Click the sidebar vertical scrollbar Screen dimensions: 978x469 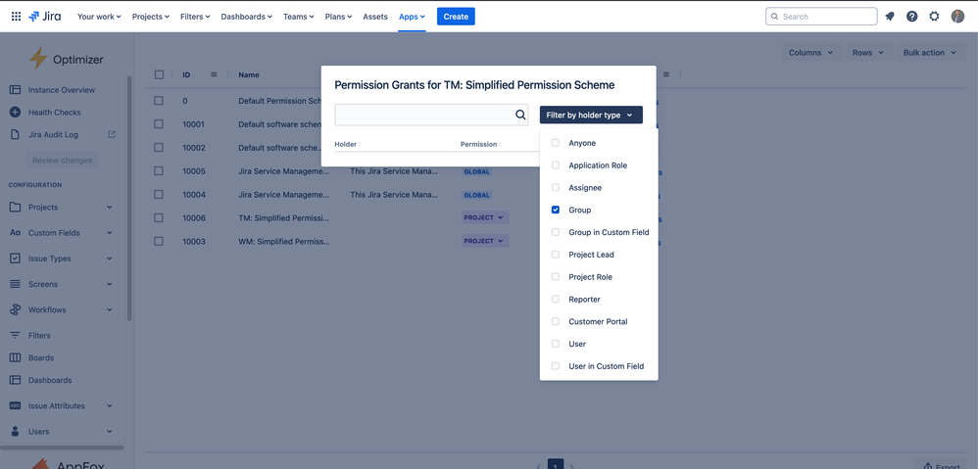129,198
